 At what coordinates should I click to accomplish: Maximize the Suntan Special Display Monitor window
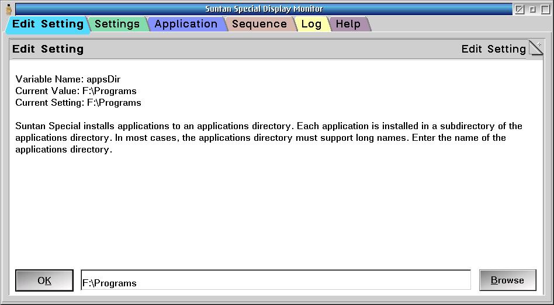(545, 9)
